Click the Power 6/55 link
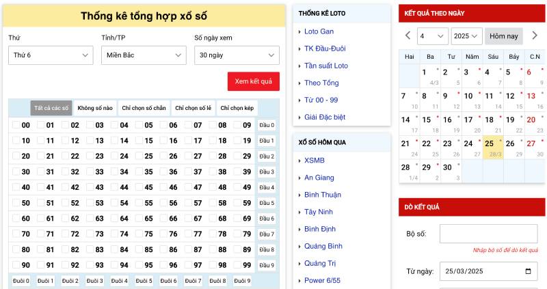The height and width of the screenshot is (289, 547). 322,280
